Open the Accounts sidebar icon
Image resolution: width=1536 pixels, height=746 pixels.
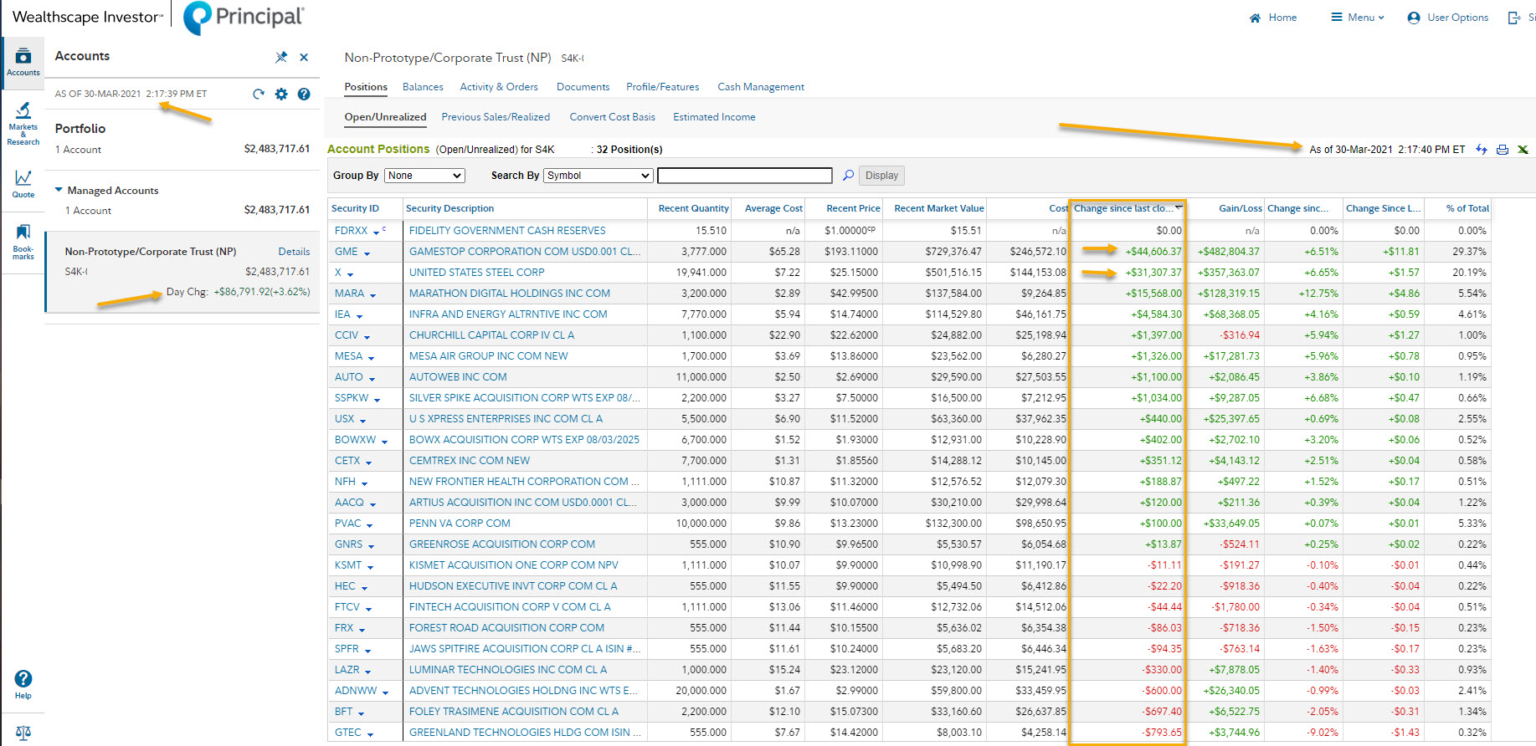(23, 62)
